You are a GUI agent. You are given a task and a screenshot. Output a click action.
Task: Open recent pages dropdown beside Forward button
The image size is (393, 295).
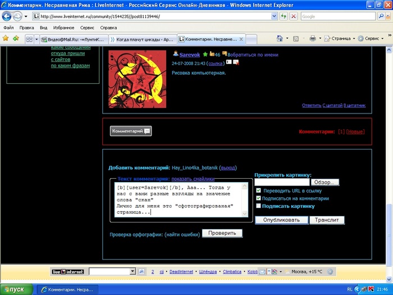(26, 17)
